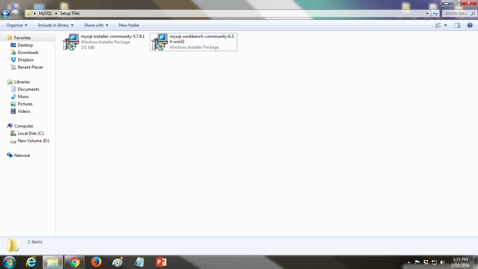
Task: Select Local Disk (C:) drive
Action: click(31, 133)
